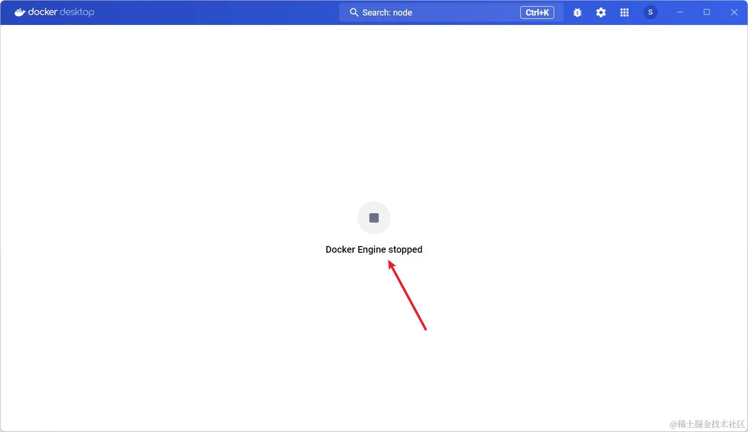Open the account avatar labeled S
748x432 pixels.
(x=651, y=12)
